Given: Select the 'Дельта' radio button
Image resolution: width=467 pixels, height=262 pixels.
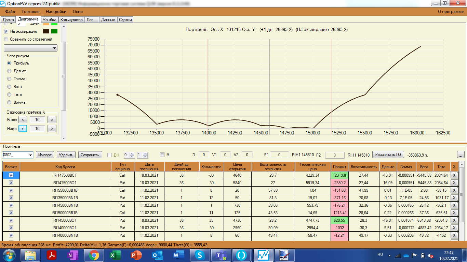Looking at the screenshot, I should (9, 71).
